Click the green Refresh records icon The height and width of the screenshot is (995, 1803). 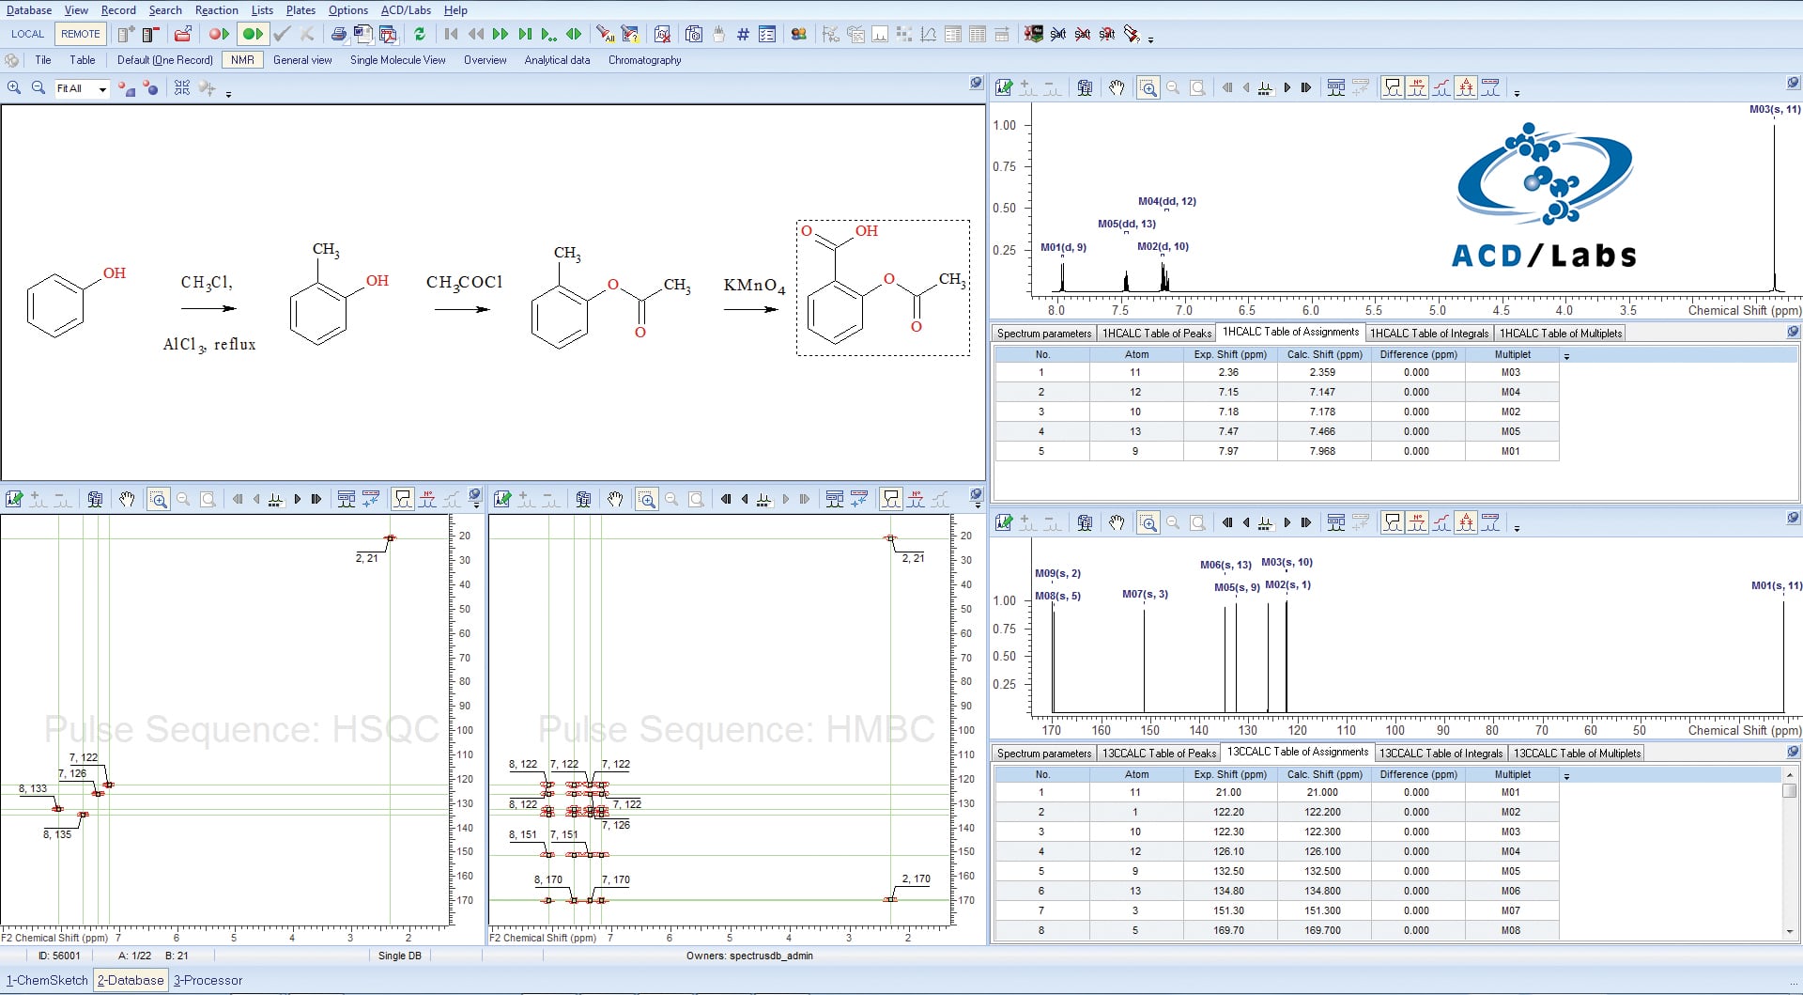click(421, 34)
